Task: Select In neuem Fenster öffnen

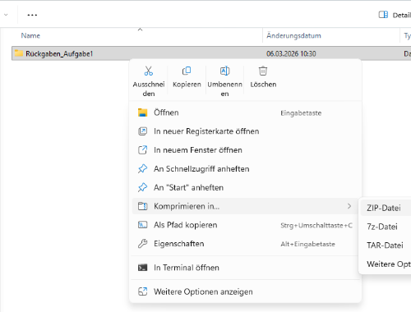Action: click(245, 150)
